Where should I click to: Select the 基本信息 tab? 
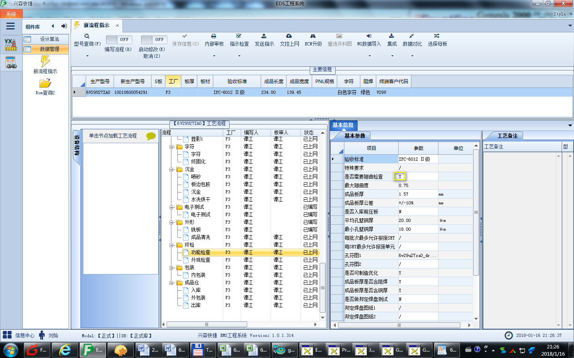pos(343,125)
